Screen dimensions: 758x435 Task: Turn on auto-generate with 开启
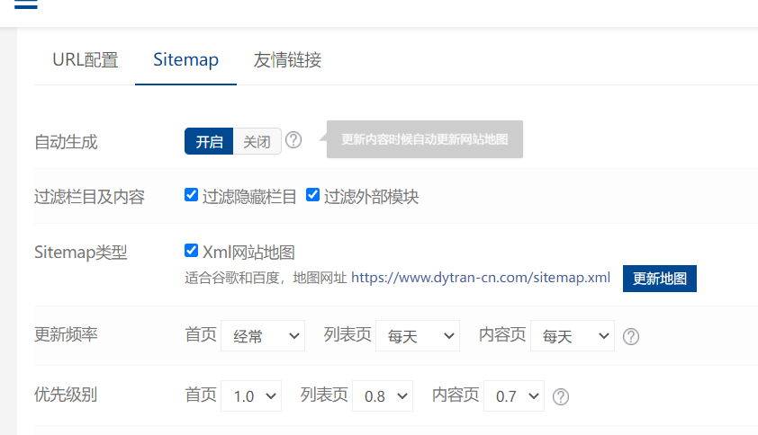[209, 141]
